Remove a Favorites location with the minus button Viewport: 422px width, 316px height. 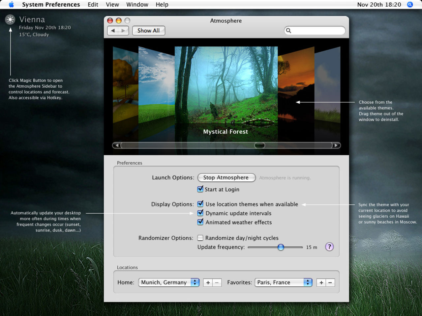(x=330, y=282)
